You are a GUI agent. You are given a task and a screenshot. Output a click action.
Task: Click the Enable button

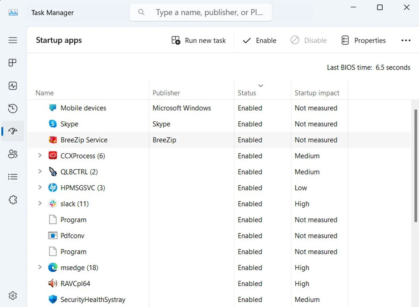259,41
